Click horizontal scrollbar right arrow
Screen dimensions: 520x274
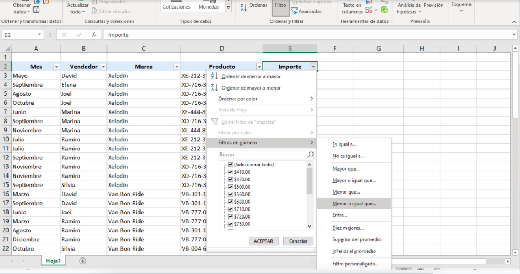click(x=507, y=261)
